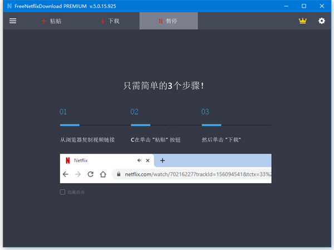Click the tab close X in guide image
334x250 pixels.
point(148,160)
